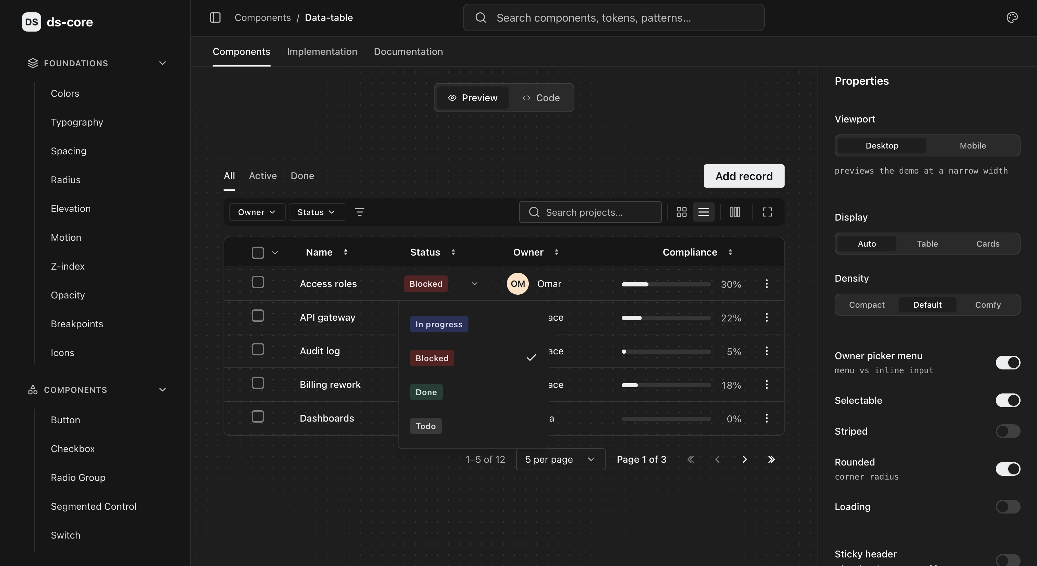Sort table by Name column
1037x566 pixels.
tap(345, 252)
